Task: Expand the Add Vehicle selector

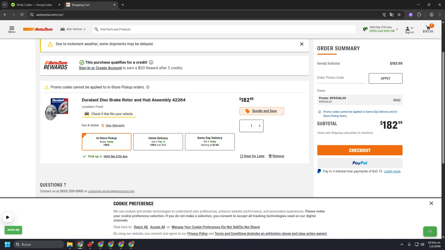Action: [x=73, y=29]
